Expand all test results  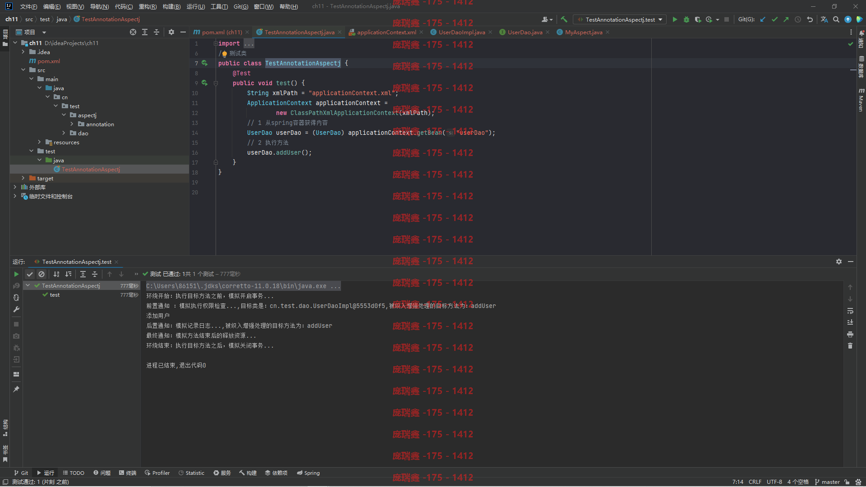pos(83,274)
